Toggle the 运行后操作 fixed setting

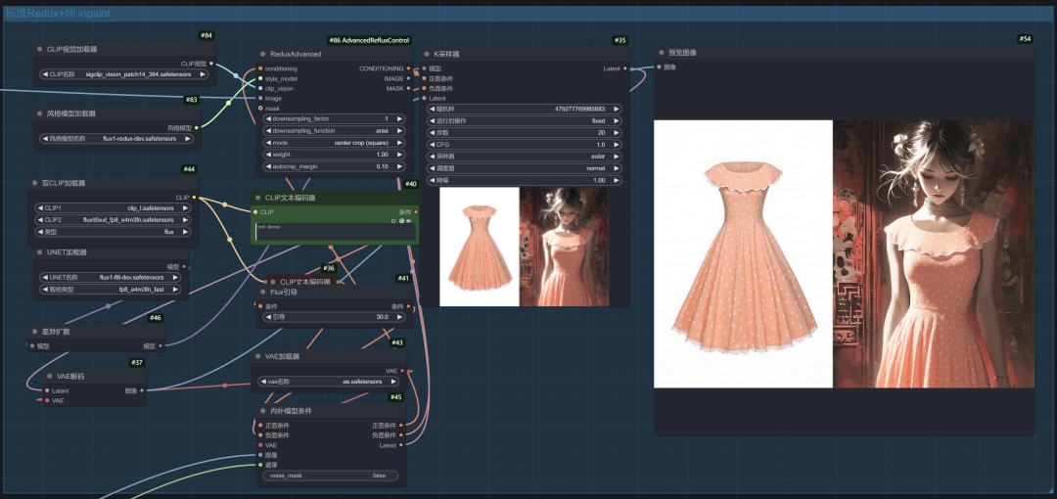(524, 120)
